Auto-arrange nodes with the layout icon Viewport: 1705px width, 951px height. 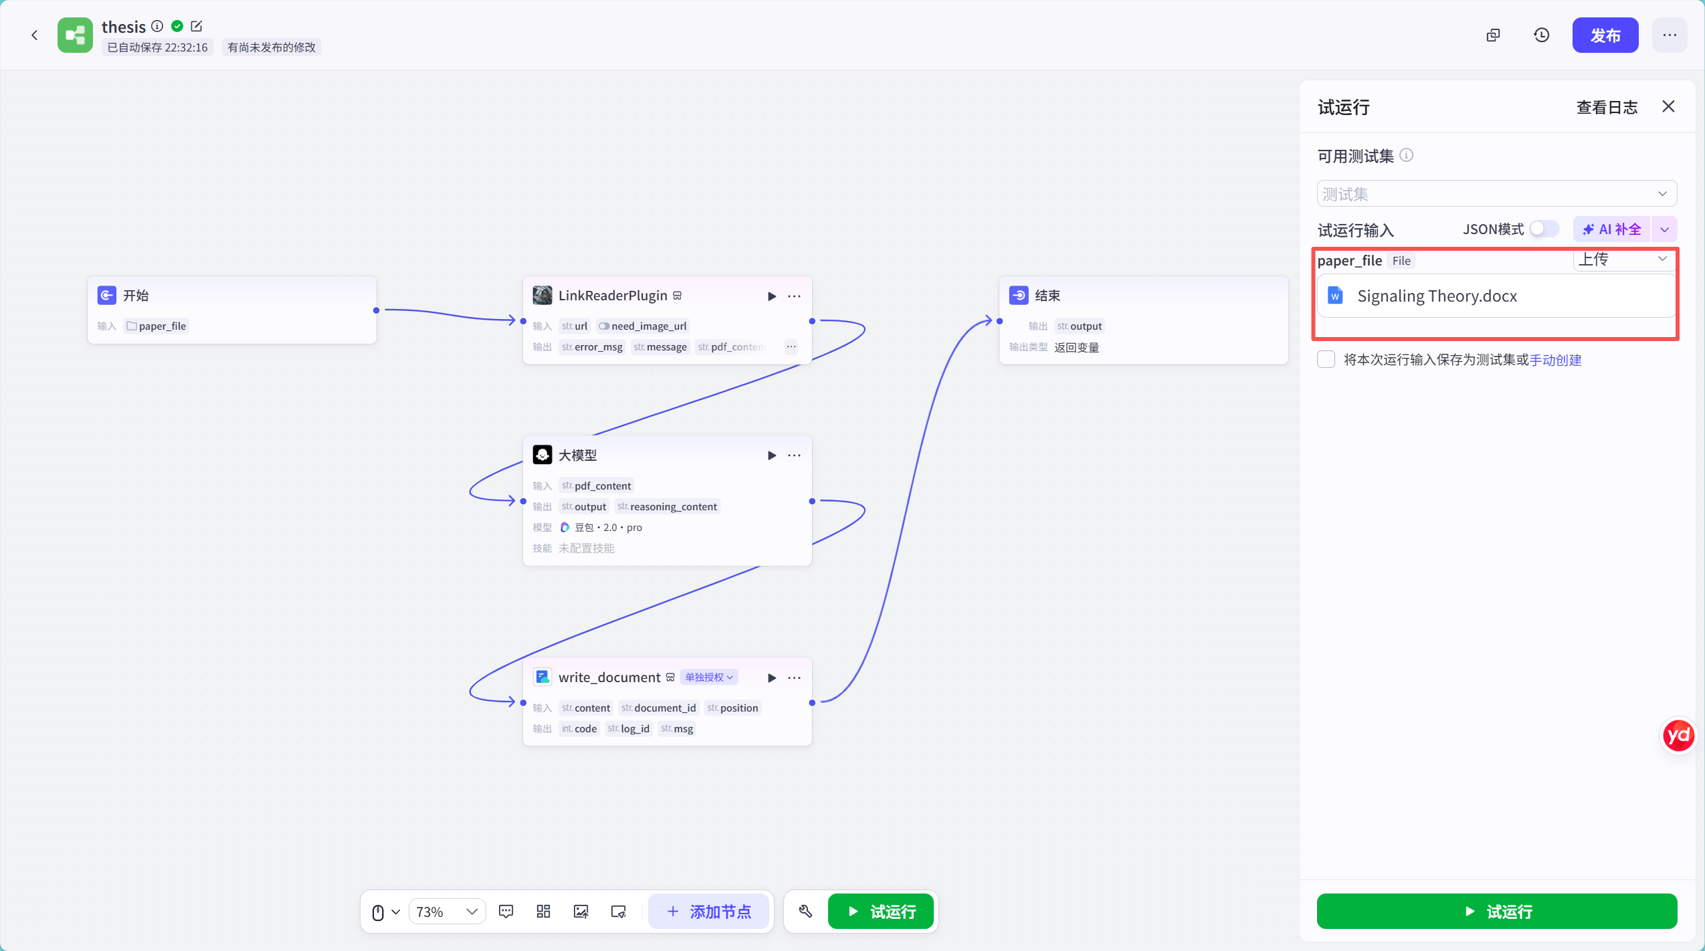543,911
